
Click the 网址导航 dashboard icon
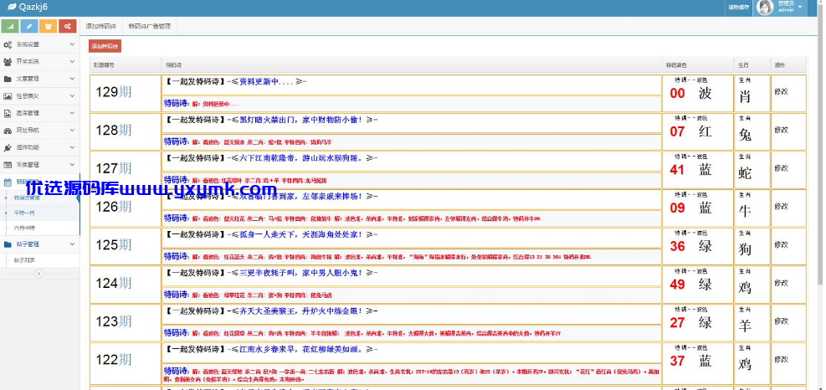coord(8,131)
